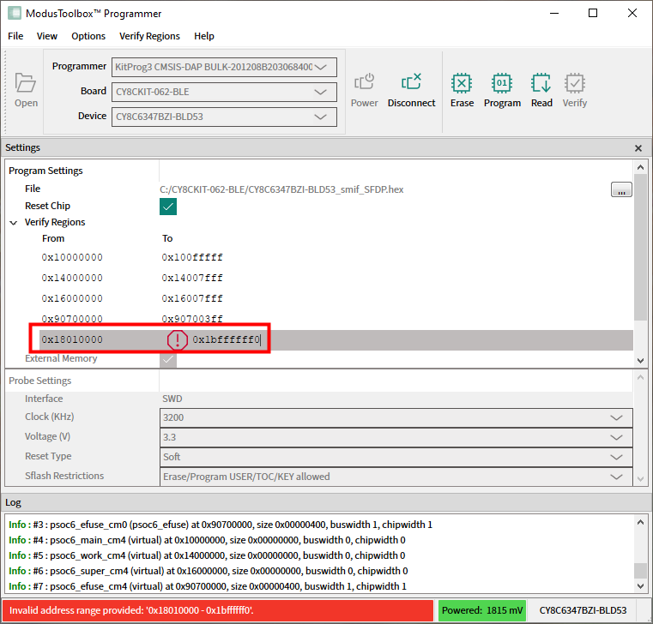Open the Programmer dropdown

tap(224, 67)
